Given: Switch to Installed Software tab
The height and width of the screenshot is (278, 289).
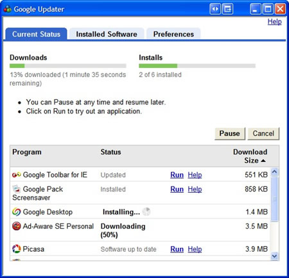Looking at the screenshot, I should 107,34.
